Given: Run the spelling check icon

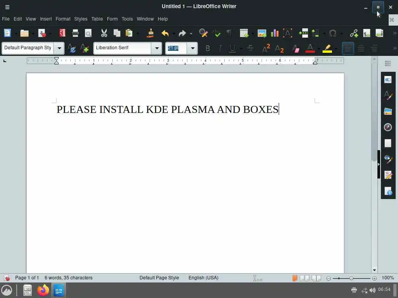Looking at the screenshot, I should [216, 33].
